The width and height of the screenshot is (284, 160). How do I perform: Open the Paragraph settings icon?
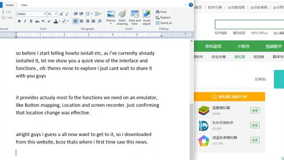click(99, 21)
